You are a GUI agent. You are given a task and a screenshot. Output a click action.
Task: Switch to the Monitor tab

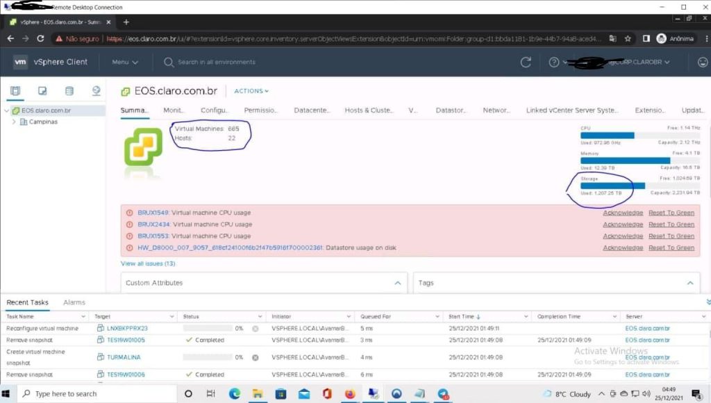[174, 110]
